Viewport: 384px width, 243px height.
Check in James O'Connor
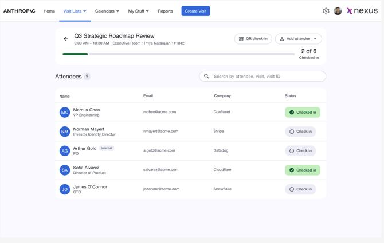click(300, 189)
